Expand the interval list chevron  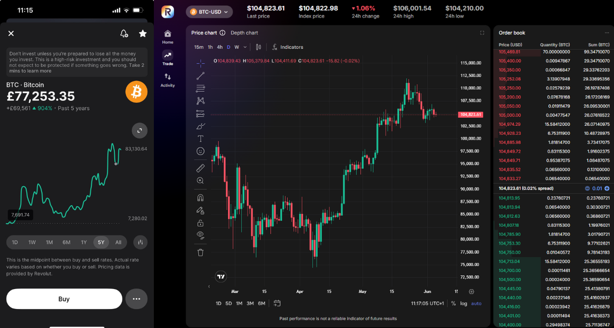point(244,47)
